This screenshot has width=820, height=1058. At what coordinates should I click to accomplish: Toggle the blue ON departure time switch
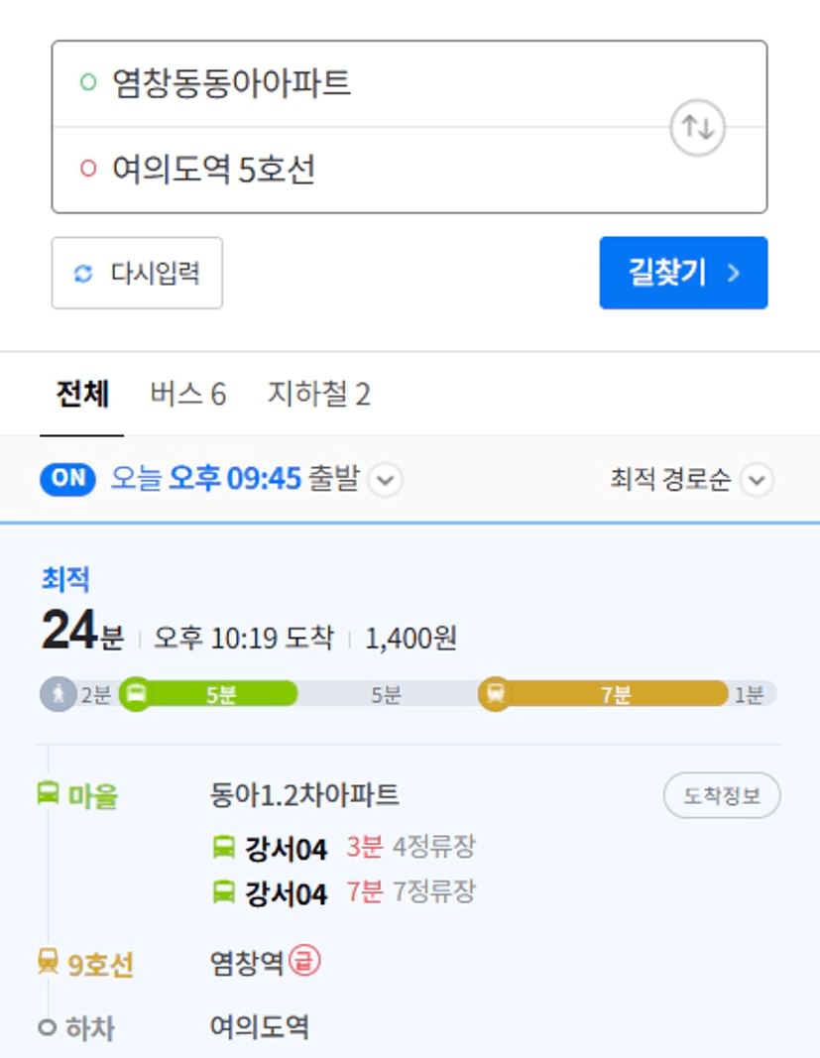(67, 479)
